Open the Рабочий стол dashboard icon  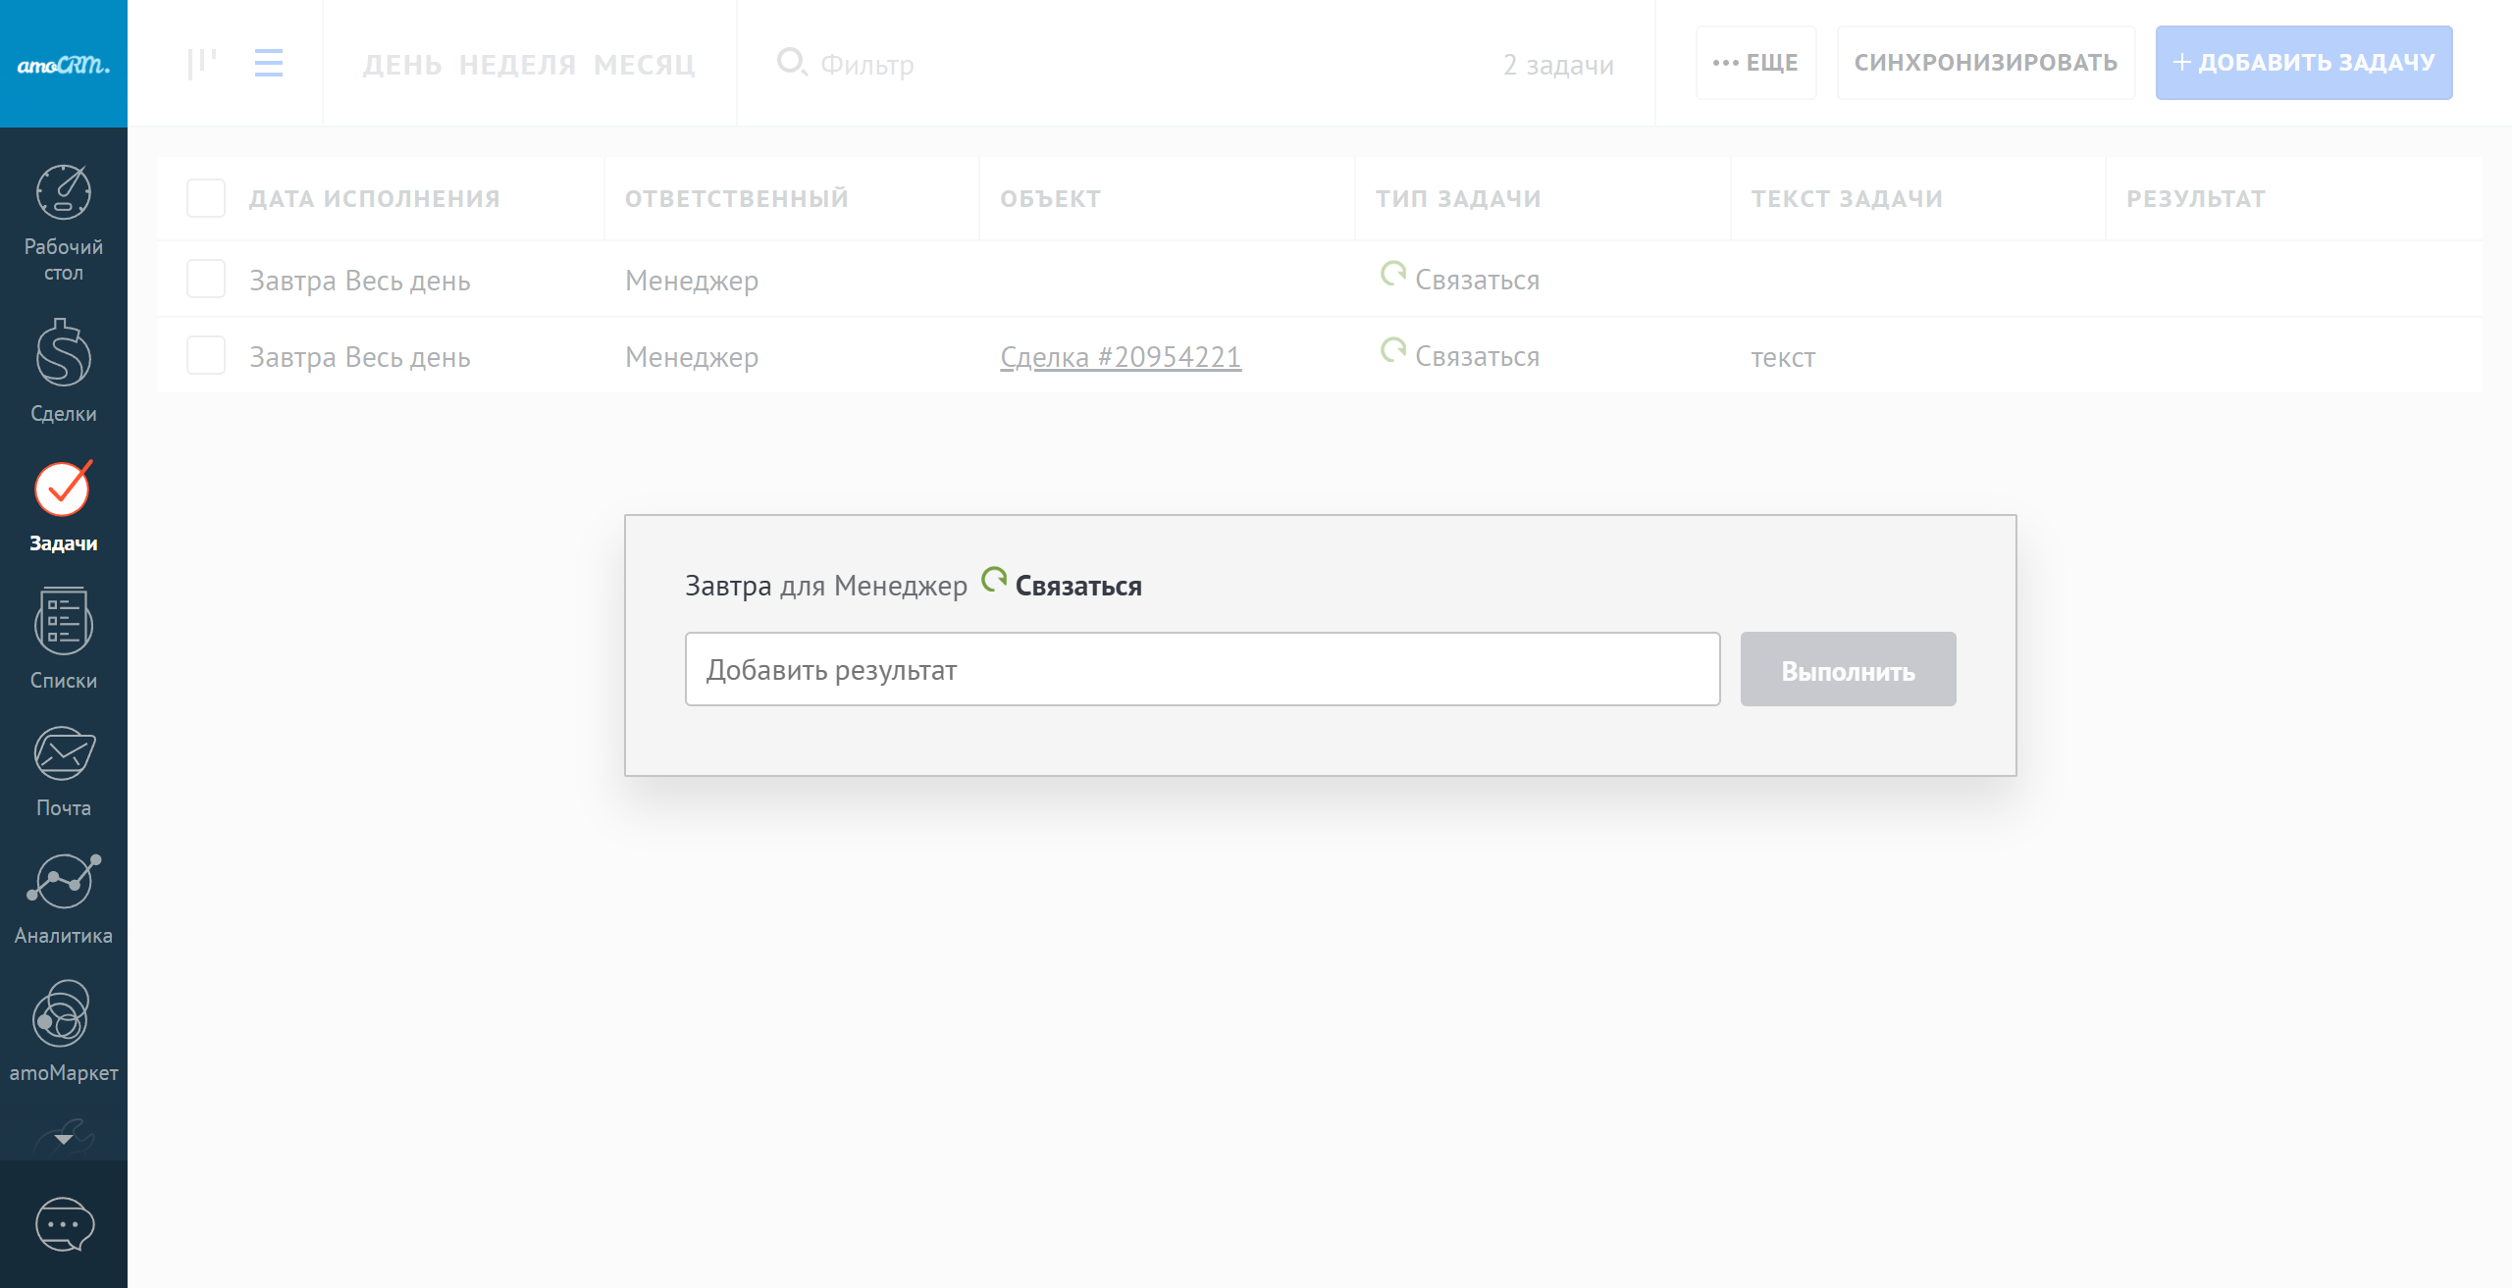click(64, 193)
